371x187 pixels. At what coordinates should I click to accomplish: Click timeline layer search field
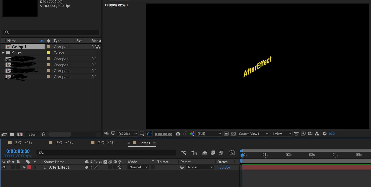tap(106, 153)
